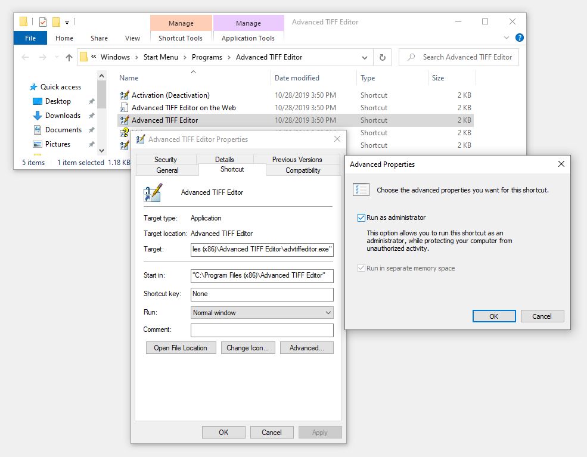
Task: Expand the ribbon with the chevron
Action: (x=507, y=38)
